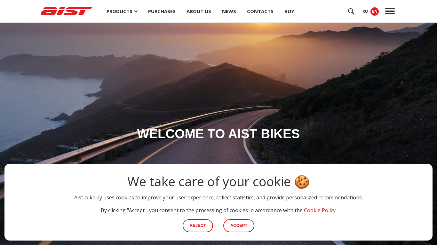Viewport: 437px width, 245px height.
Task: Click the red Aist logo
Action: (x=67, y=11)
